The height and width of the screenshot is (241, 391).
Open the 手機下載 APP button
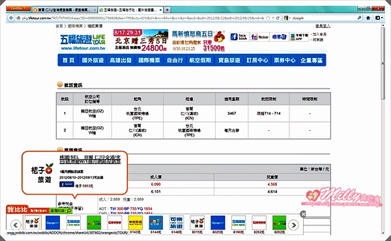[x=299, y=37]
